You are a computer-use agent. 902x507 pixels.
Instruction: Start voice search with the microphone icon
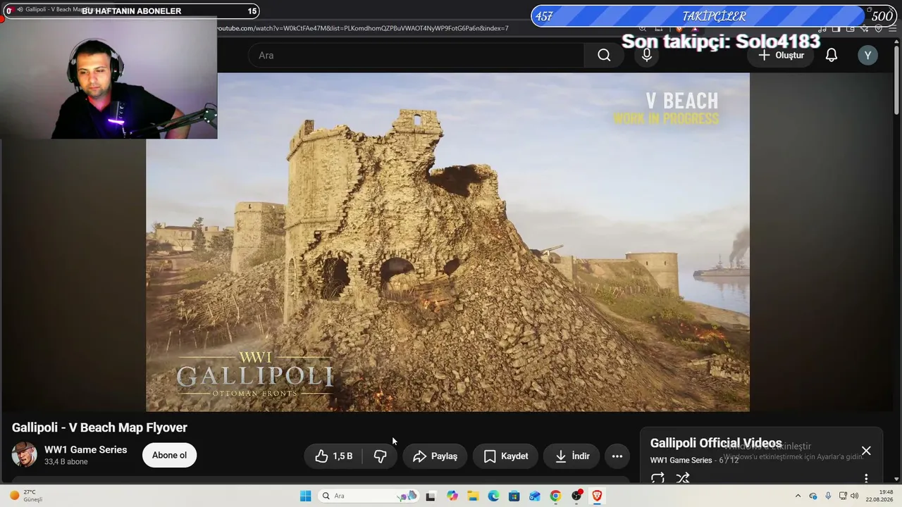click(647, 56)
